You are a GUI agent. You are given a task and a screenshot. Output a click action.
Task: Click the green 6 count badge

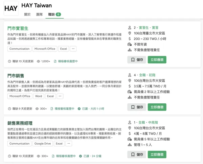58,14
